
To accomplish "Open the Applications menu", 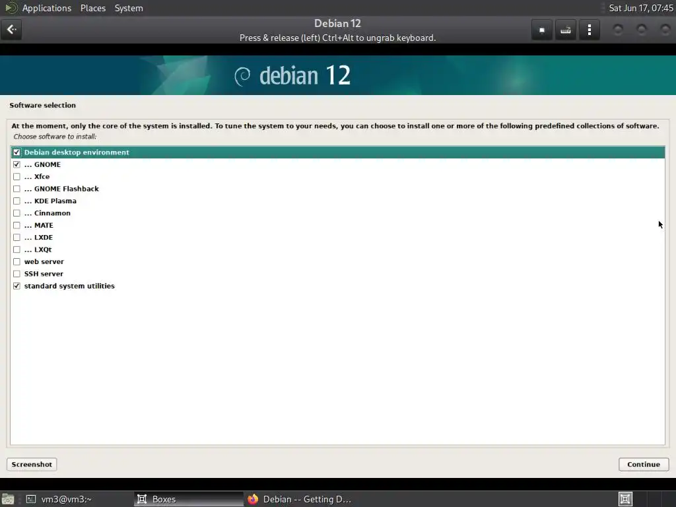I will [47, 8].
